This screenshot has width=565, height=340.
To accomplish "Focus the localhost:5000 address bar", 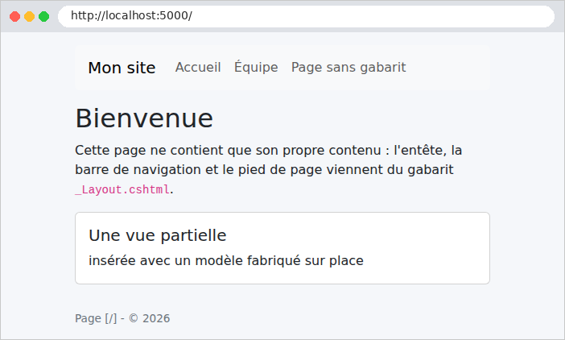I will point(307,16).
